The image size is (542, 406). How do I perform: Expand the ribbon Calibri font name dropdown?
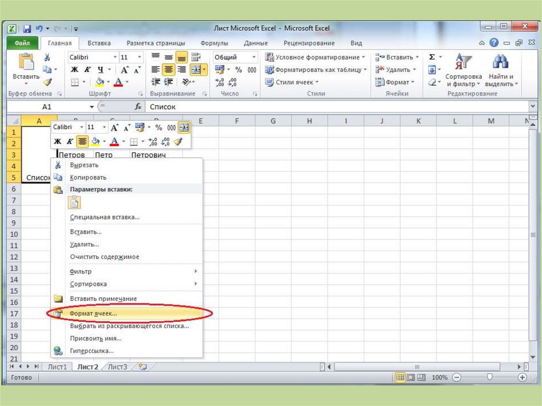pyautogui.click(x=115, y=57)
